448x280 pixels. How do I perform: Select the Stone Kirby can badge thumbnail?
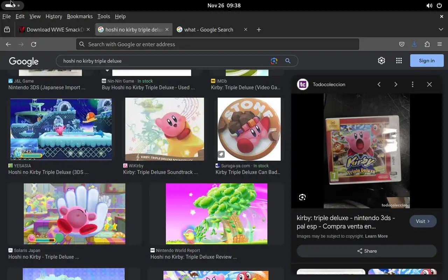click(x=249, y=129)
